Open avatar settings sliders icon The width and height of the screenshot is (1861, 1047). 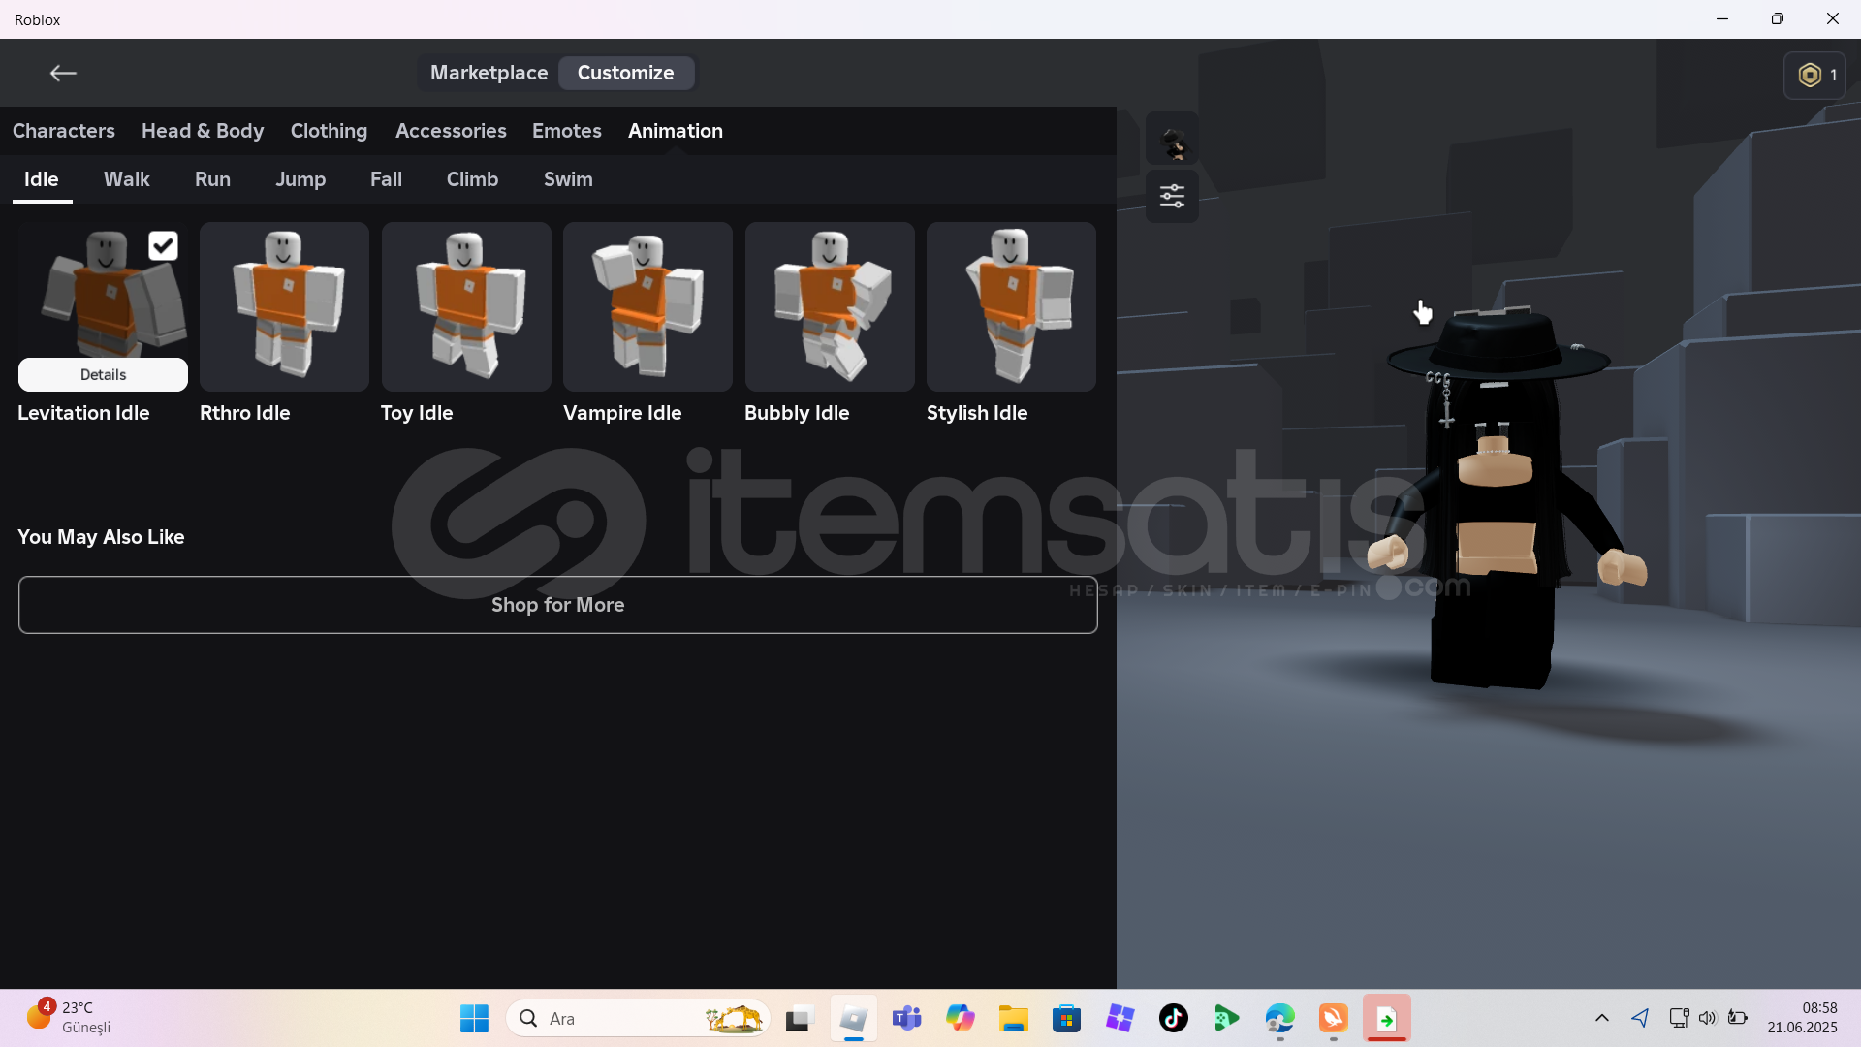1173,197
